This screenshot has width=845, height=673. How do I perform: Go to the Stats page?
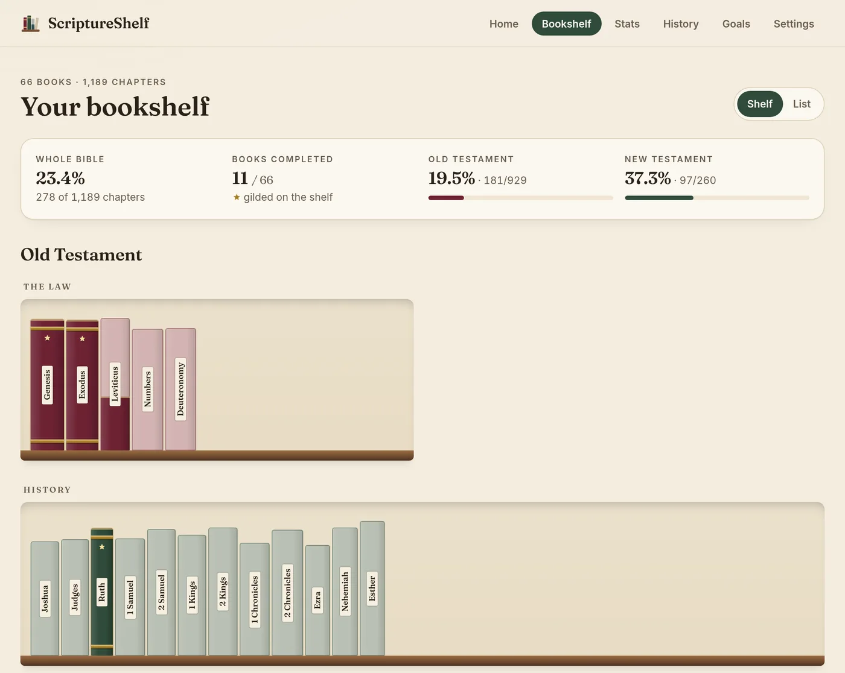[627, 24]
